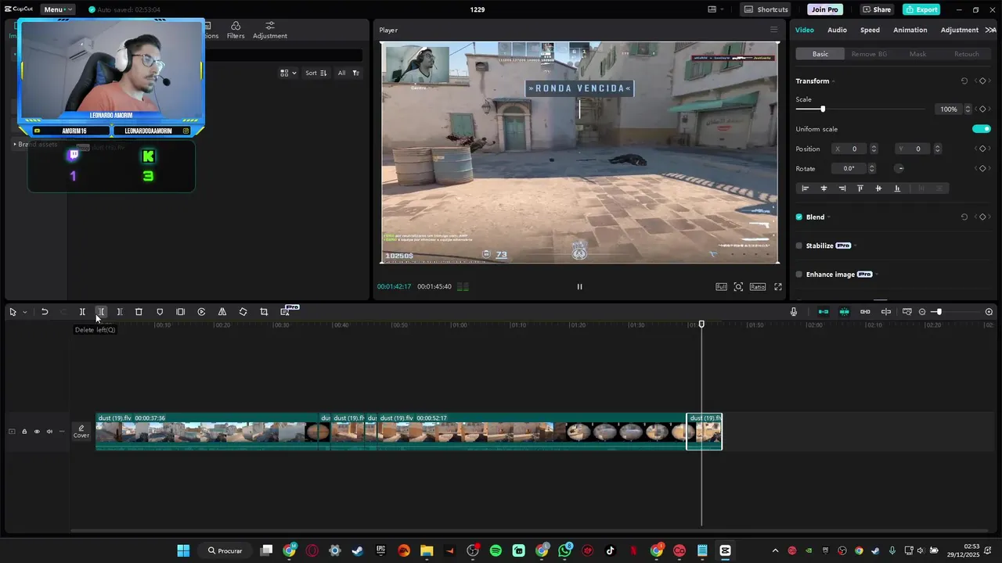Screen dimensions: 1002x563
Task: Align the clip left with the align icon
Action: 805,188
